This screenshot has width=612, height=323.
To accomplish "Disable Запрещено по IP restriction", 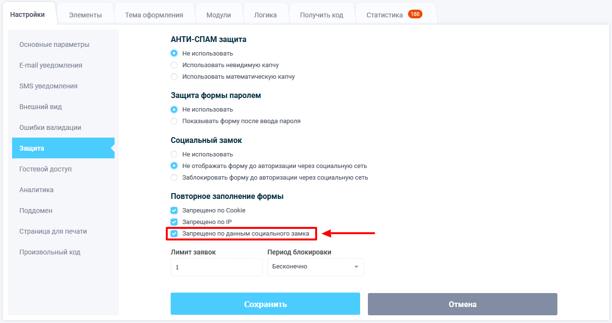I will pyautogui.click(x=174, y=222).
